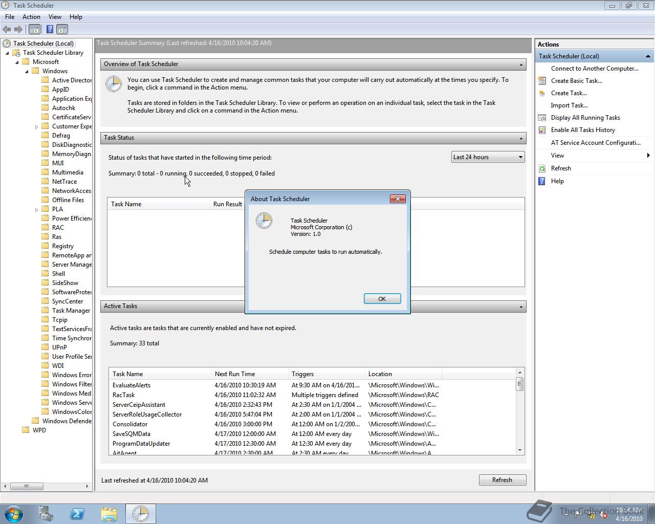Expand the PLA folder node
655x524 pixels.
coord(36,209)
